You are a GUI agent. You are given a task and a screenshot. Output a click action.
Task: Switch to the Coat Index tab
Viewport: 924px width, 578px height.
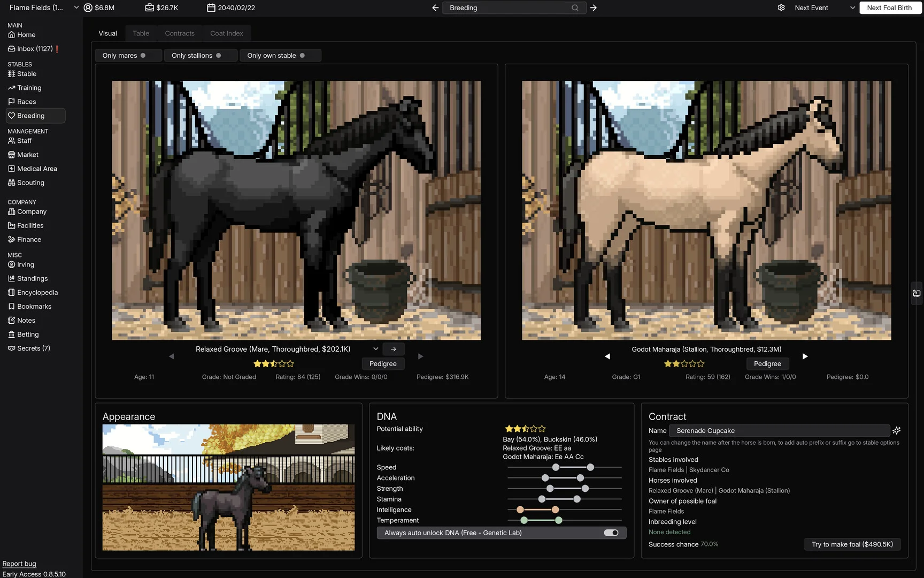tap(226, 33)
